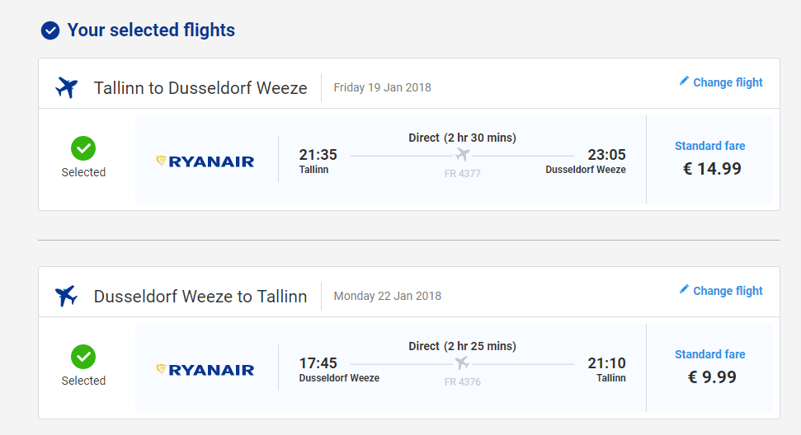Select the Standard fare € 14.99 price
801x435 pixels.
[x=709, y=169]
